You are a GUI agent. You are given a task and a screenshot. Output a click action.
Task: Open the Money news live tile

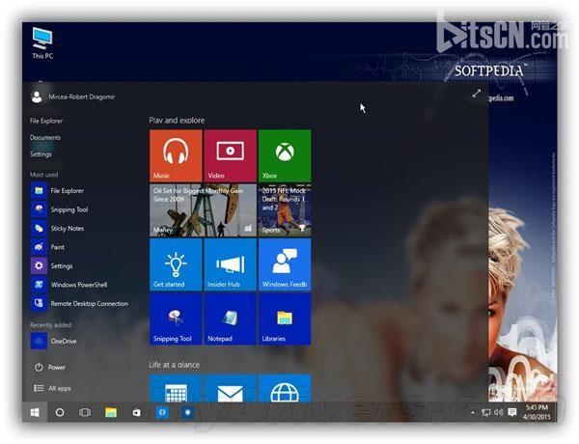[x=203, y=210]
